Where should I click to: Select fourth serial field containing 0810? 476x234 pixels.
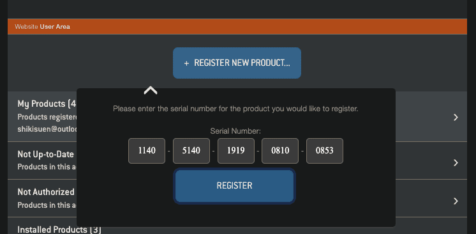[280, 151]
